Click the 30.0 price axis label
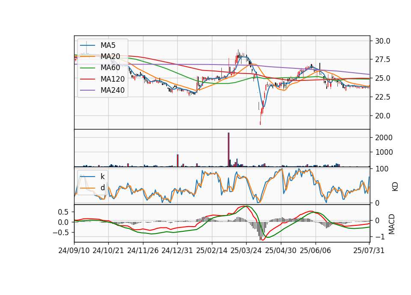The height and width of the screenshot is (295, 411). pyautogui.click(x=383, y=41)
